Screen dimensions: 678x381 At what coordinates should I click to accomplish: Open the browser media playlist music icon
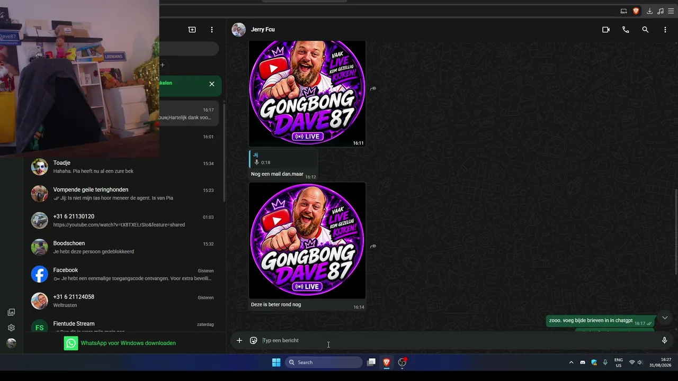tap(660, 11)
